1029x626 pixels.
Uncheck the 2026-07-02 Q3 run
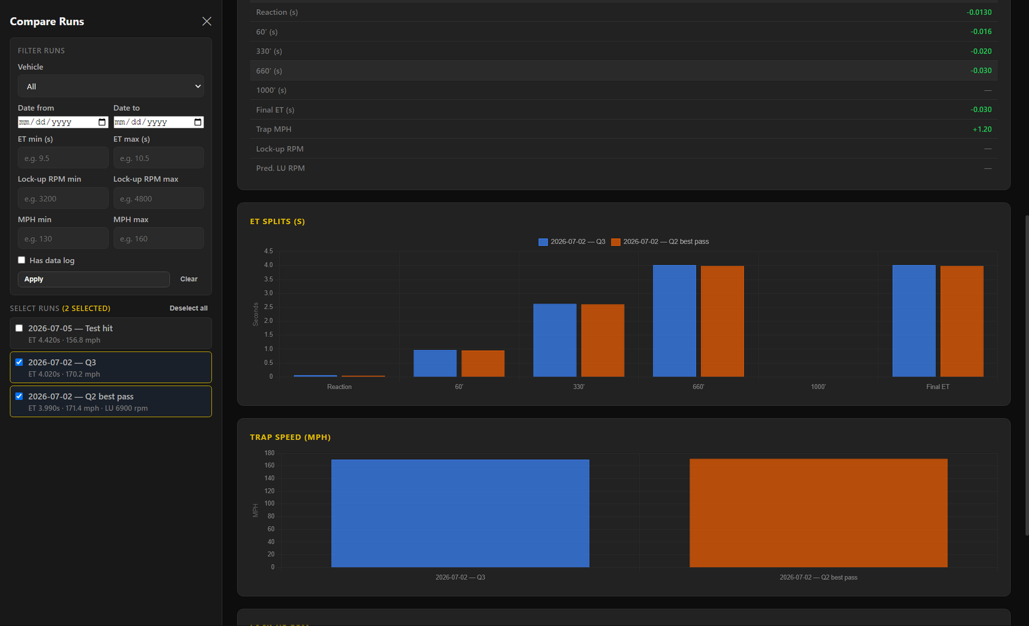(19, 362)
